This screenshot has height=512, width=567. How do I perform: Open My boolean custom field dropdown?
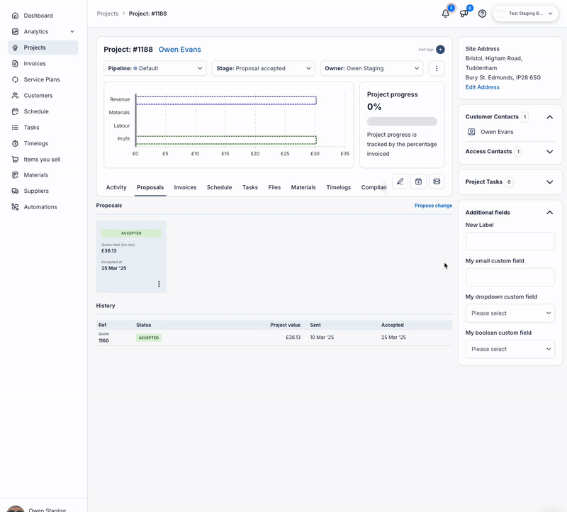(510, 349)
